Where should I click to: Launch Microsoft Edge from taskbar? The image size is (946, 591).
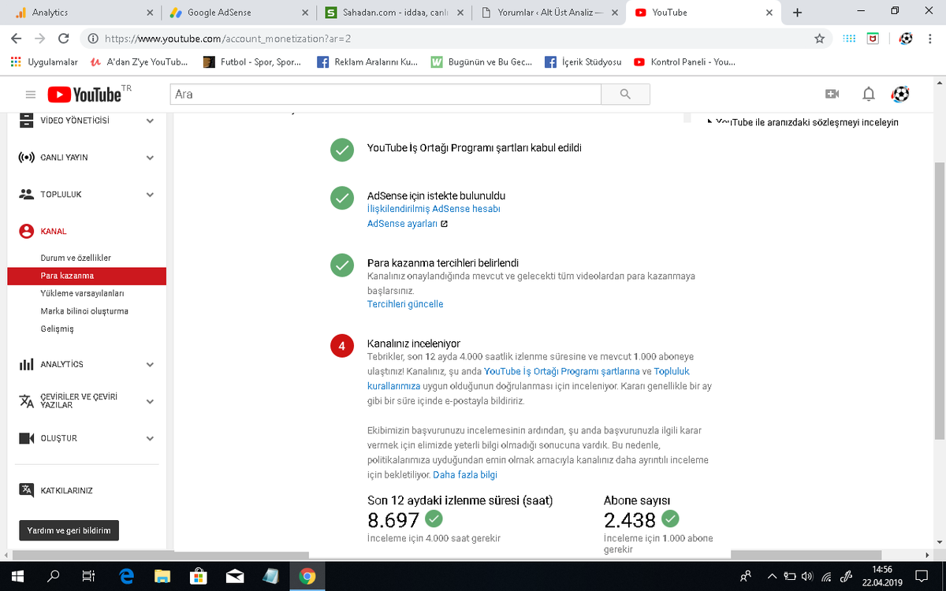[x=126, y=576]
